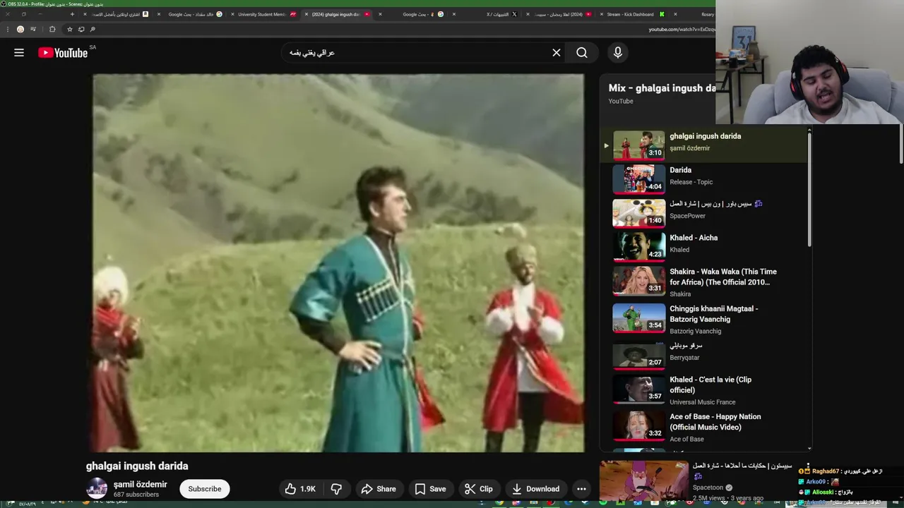
Task: Select Shakira - Waka Waka video title
Action: 723,277
